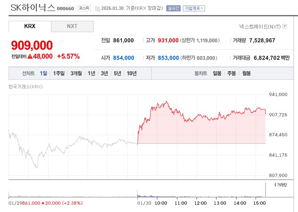Show the 10년 line chart

pyautogui.click(x=132, y=73)
